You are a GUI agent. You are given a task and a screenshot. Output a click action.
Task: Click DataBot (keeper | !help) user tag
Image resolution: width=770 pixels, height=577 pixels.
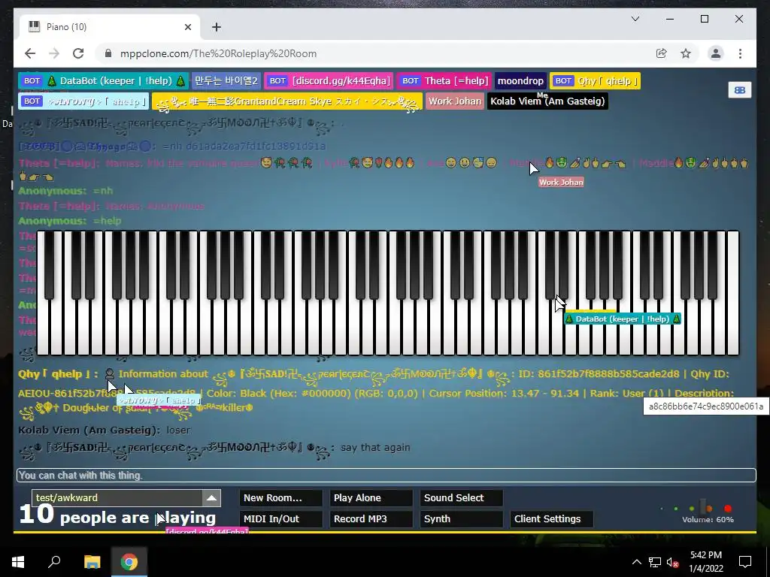(x=103, y=81)
